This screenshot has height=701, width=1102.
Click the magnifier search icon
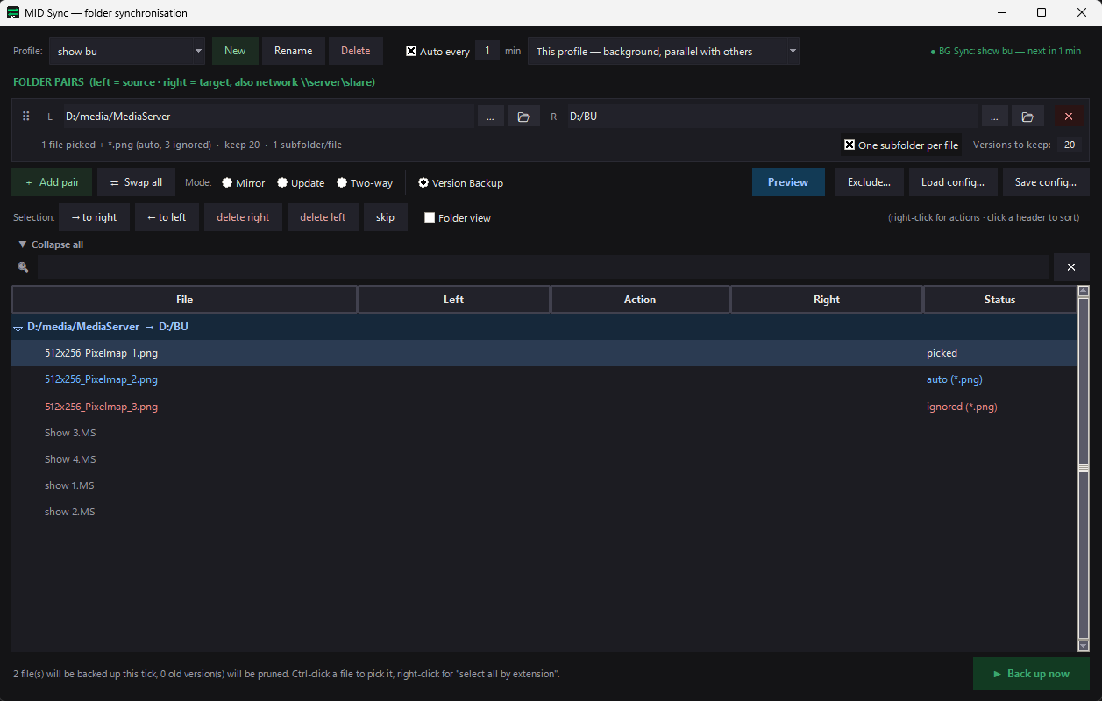(x=23, y=267)
